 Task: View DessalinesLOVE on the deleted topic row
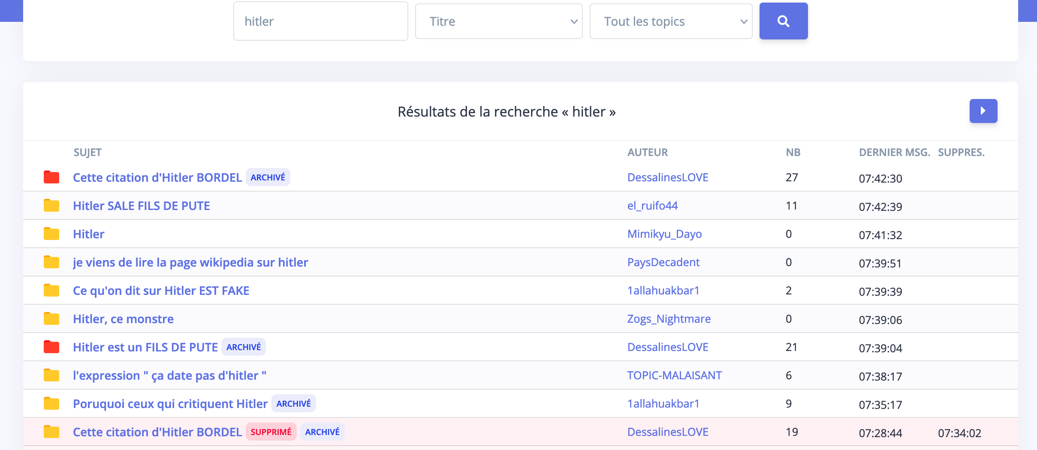tap(668, 432)
